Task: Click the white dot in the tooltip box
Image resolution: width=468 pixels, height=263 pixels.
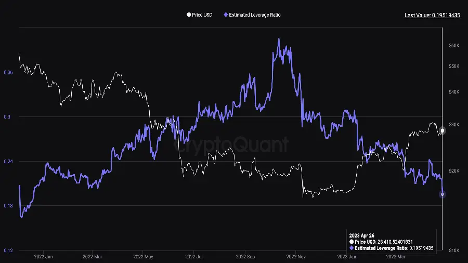Action: coord(351,242)
